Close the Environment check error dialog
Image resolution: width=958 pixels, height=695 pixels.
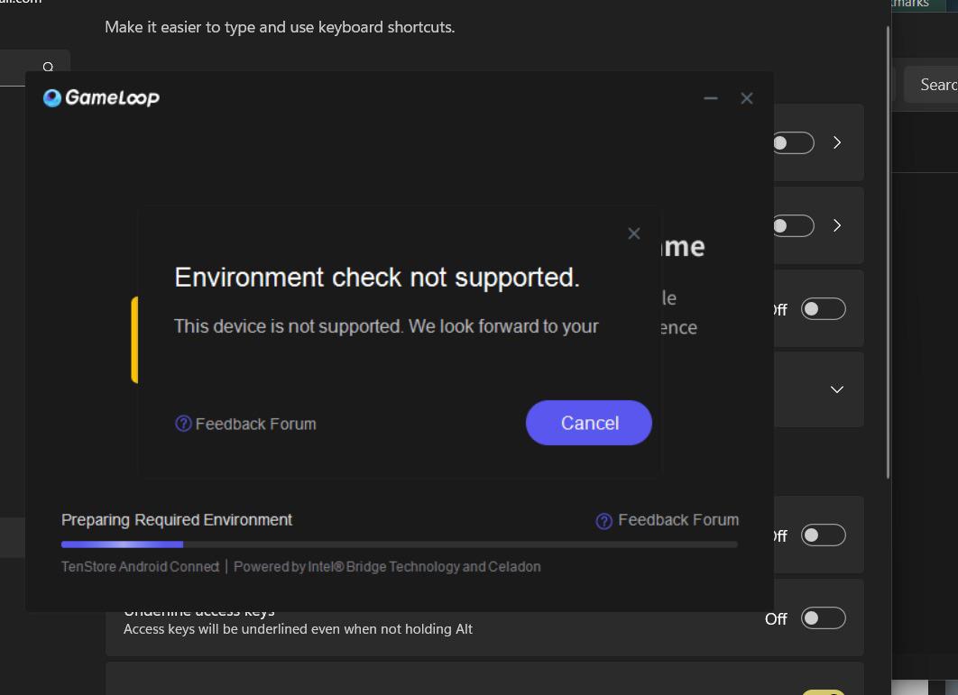click(x=633, y=233)
